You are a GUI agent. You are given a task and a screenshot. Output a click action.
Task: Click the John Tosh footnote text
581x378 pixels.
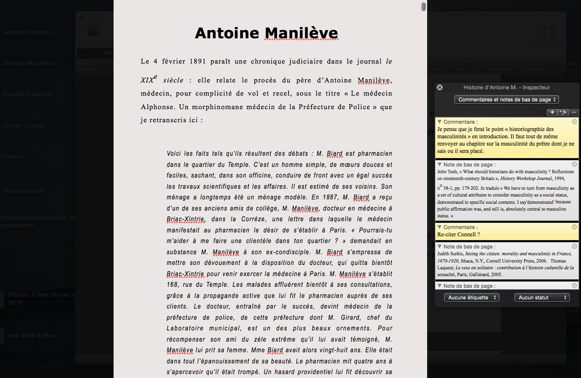click(x=506, y=194)
